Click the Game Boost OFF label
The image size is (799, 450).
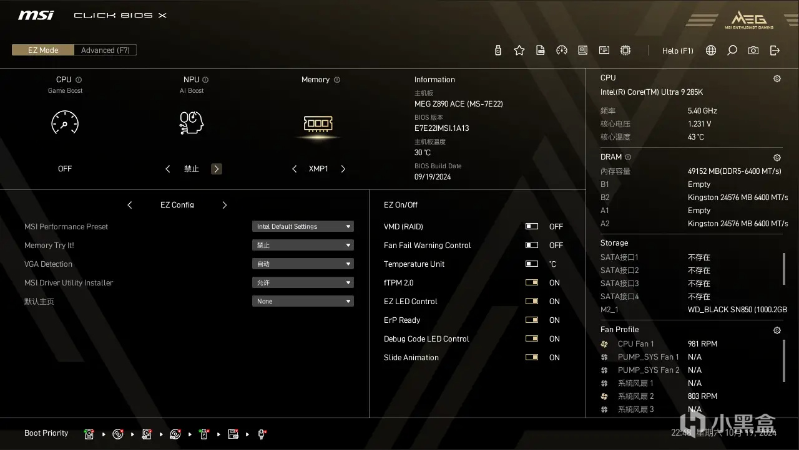[x=65, y=169]
